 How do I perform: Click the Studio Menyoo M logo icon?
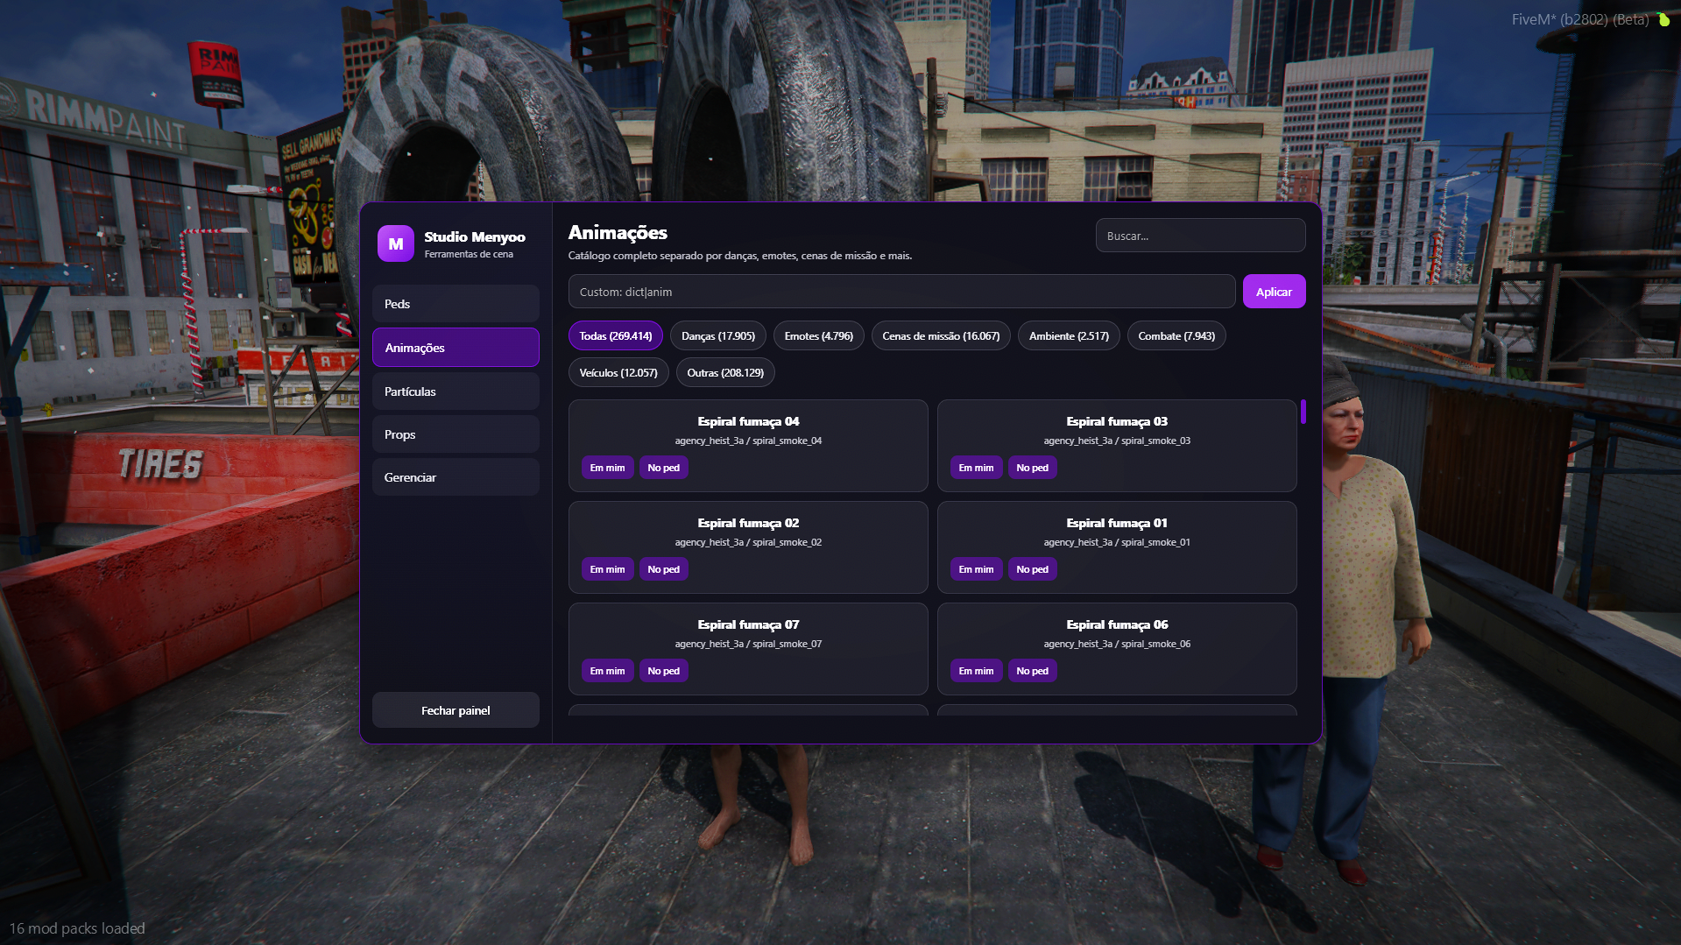click(396, 243)
